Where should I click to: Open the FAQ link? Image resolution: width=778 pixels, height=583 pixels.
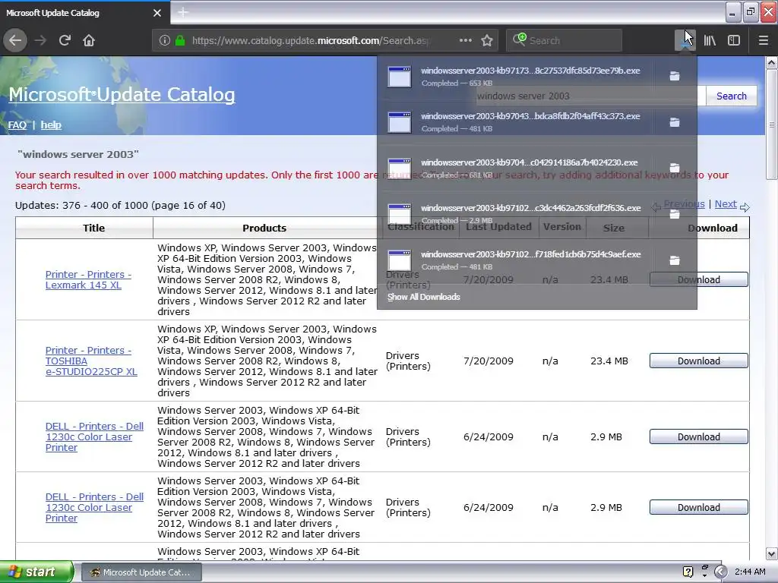tap(17, 125)
